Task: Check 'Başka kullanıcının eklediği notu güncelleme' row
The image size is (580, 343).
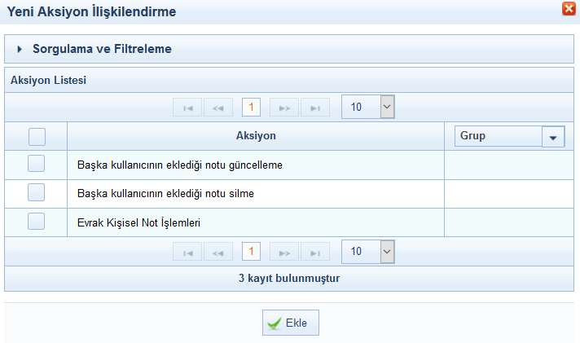Action: [37, 165]
